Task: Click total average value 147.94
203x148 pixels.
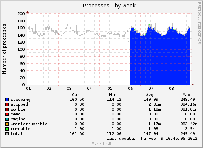Action: pyautogui.click(x=151, y=134)
